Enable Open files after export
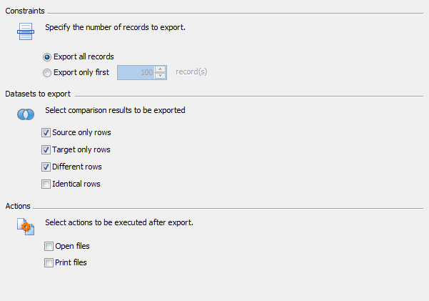 click(x=49, y=246)
